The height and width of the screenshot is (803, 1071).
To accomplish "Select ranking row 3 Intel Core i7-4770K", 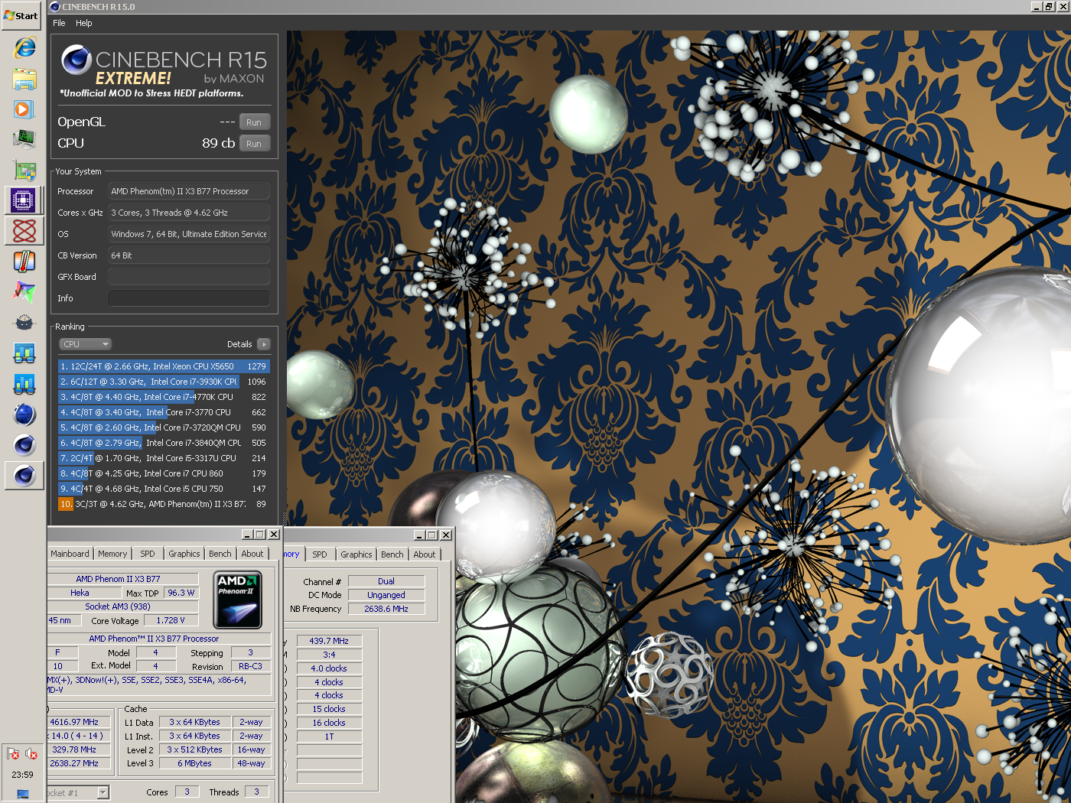I will pyautogui.click(x=164, y=397).
